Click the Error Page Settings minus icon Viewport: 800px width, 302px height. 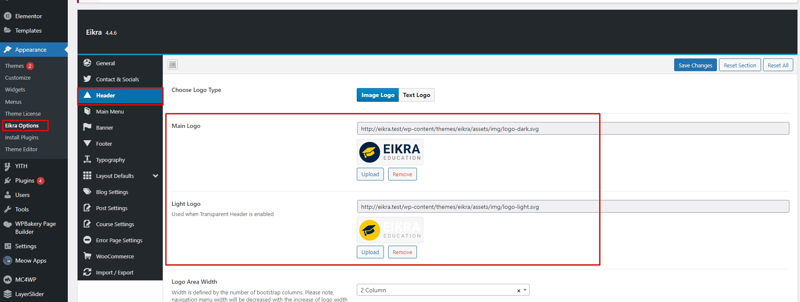coord(87,240)
